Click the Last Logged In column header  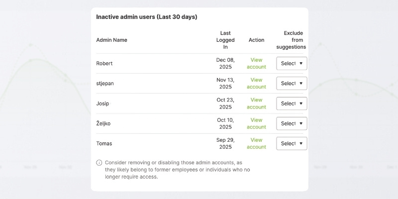[225, 40]
